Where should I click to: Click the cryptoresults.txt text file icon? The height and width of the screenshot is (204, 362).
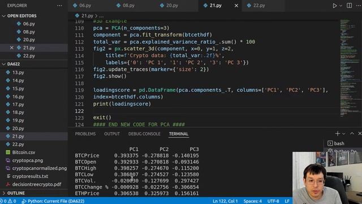click(x=8, y=176)
